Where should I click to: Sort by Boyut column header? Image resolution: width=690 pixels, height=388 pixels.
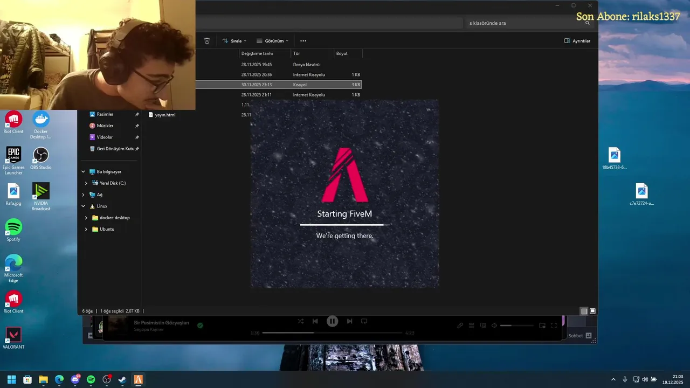click(348, 53)
